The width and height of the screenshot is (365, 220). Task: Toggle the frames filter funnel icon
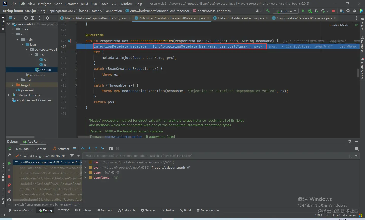(72, 156)
